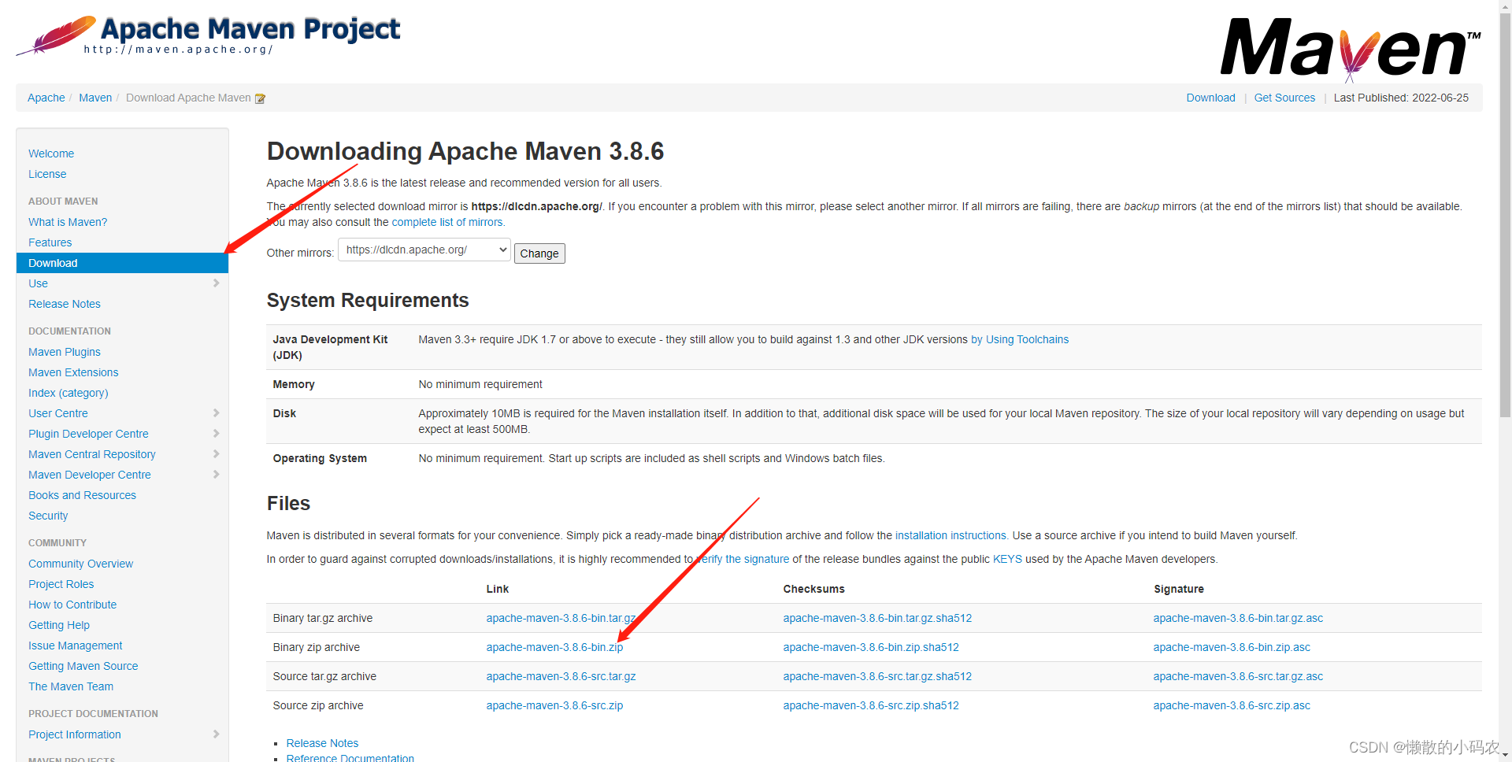Open the complete list of mirrors
The height and width of the screenshot is (762, 1512).
click(447, 222)
